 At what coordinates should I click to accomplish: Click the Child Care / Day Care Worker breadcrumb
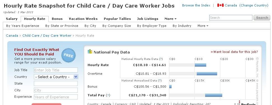47,36
